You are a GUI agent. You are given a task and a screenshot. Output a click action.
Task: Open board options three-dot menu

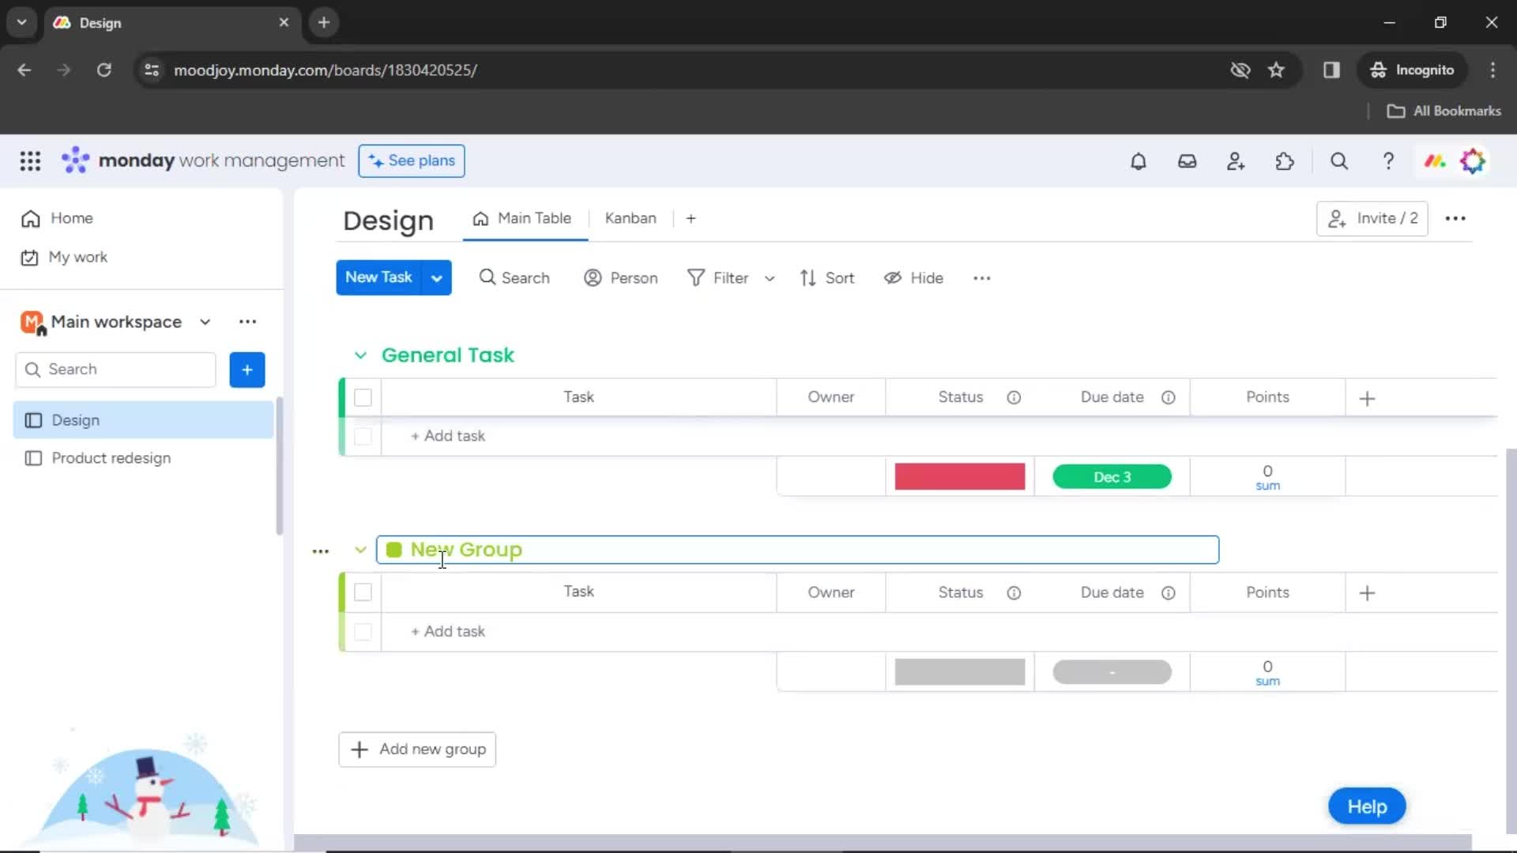[1455, 219]
